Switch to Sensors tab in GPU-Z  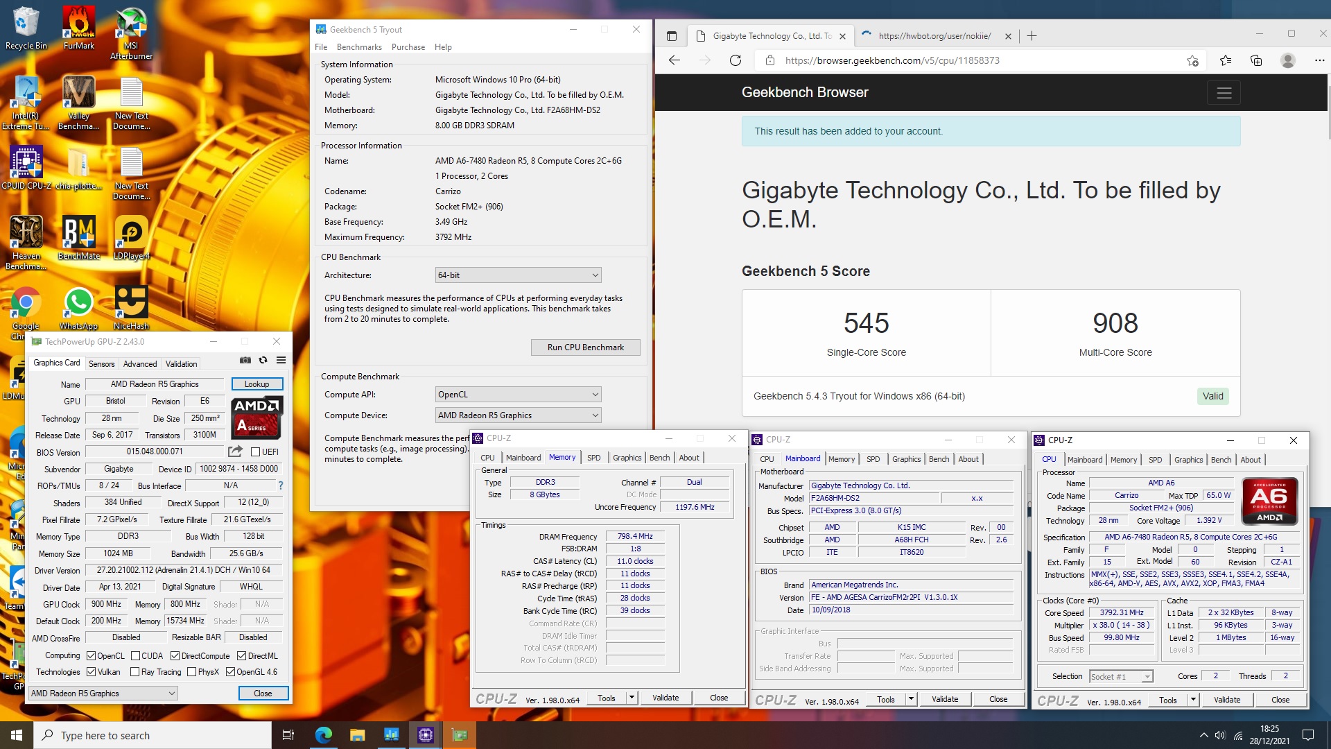pos(101,363)
